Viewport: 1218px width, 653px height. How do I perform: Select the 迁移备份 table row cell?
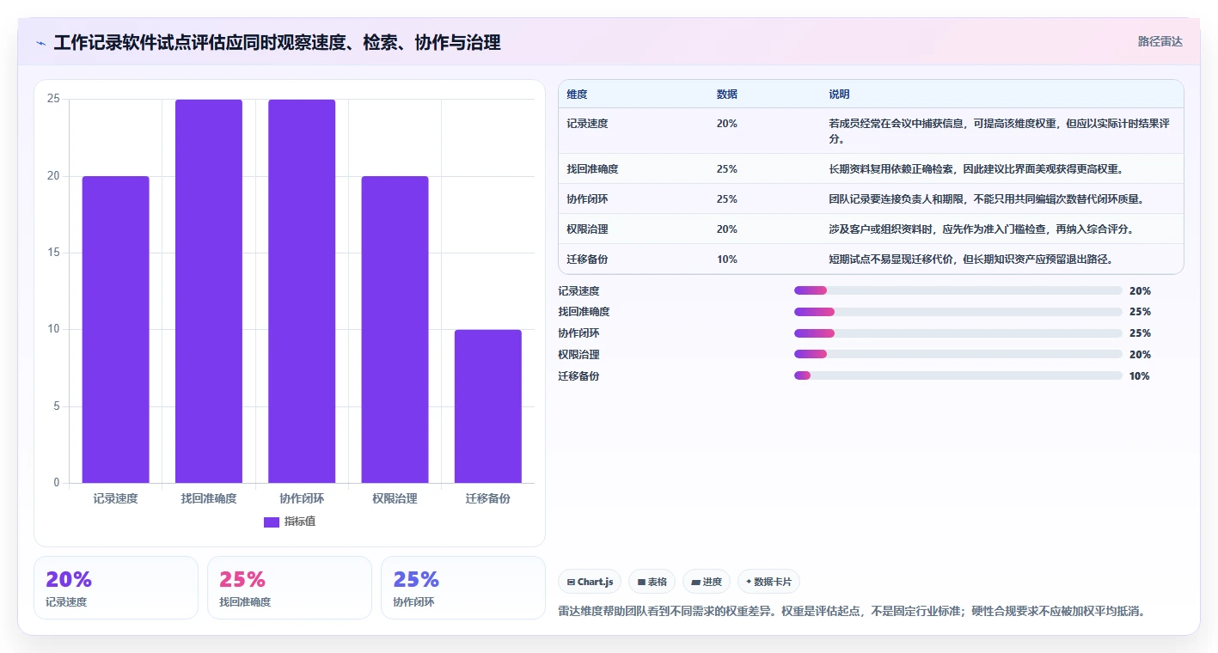587,259
